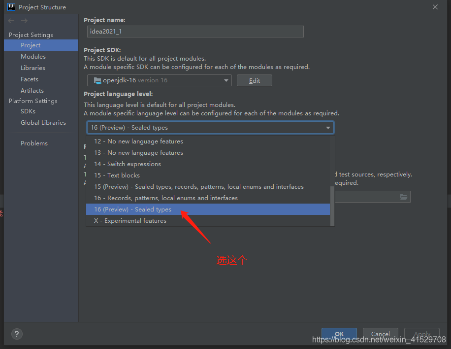Viewport: 451px width, 349px height.
Task: Select Project in Project Settings
Action: click(41, 45)
